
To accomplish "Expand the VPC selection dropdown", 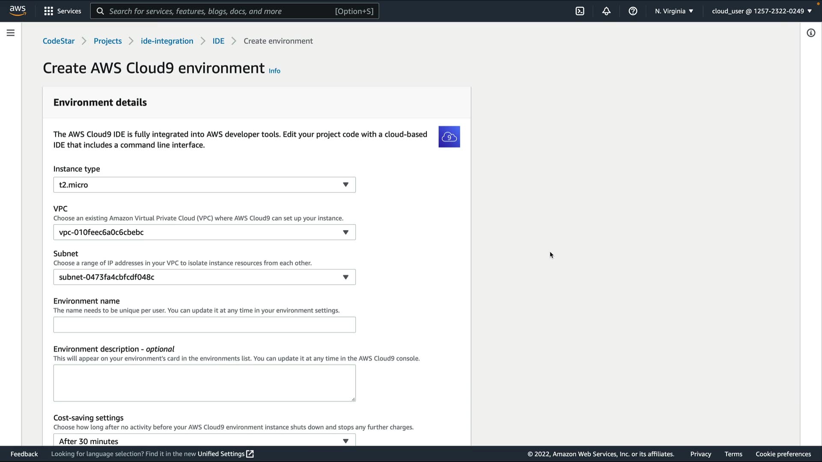I will (x=204, y=232).
